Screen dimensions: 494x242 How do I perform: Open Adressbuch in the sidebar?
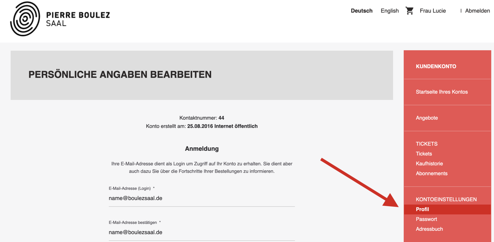[429, 229]
